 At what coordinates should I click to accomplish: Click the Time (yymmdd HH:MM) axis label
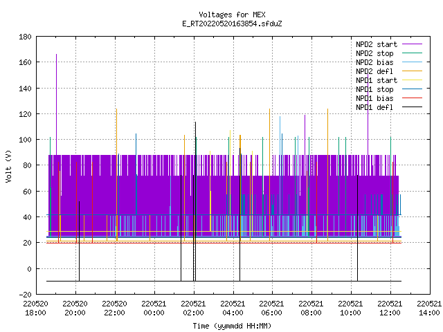click(x=232, y=326)
